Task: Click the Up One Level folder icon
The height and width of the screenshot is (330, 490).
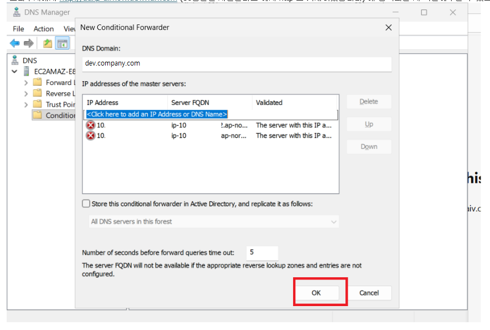Action: (48, 43)
